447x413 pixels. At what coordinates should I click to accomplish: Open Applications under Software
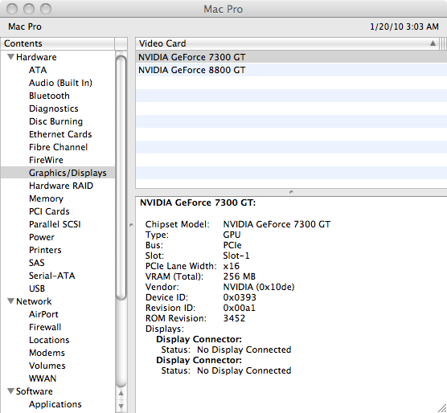[x=55, y=404]
